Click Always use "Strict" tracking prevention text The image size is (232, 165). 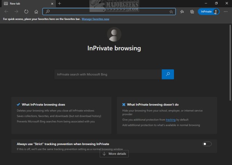(x=63, y=144)
